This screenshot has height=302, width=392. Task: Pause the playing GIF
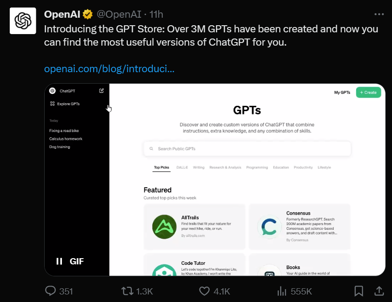click(x=59, y=261)
